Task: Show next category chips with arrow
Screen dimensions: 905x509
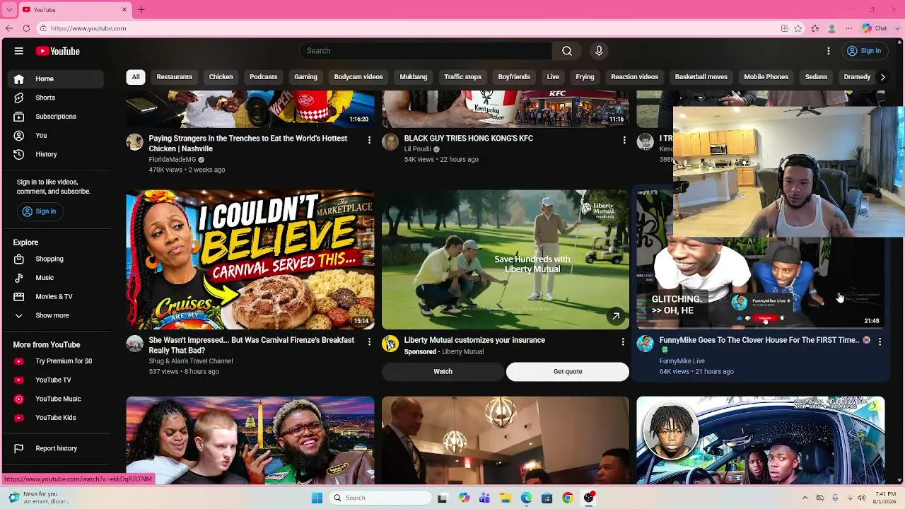Action: pos(882,77)
